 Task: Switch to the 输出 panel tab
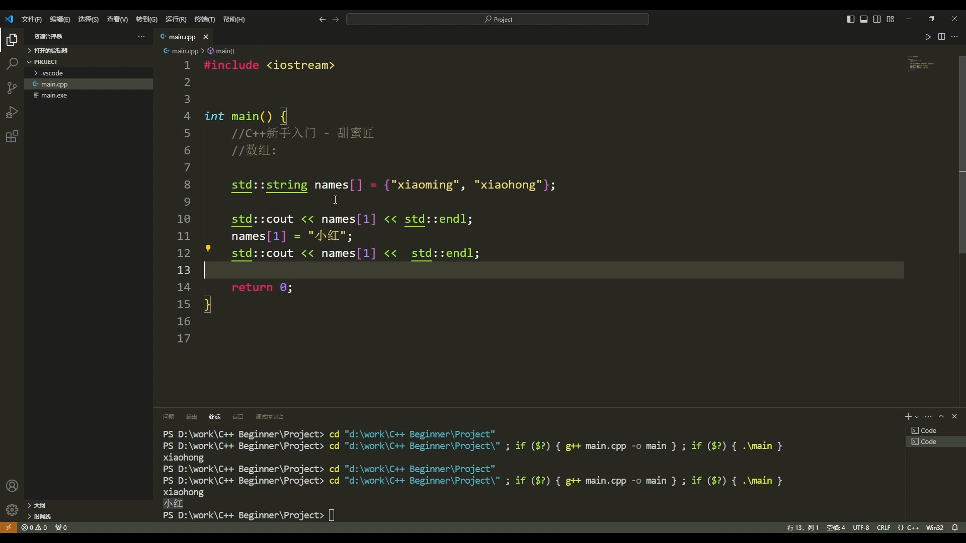[191, 417]
